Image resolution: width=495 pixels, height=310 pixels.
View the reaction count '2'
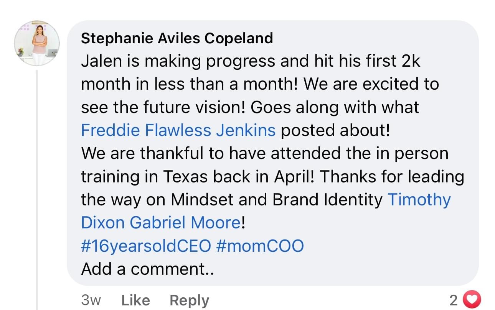click(454, 300)
